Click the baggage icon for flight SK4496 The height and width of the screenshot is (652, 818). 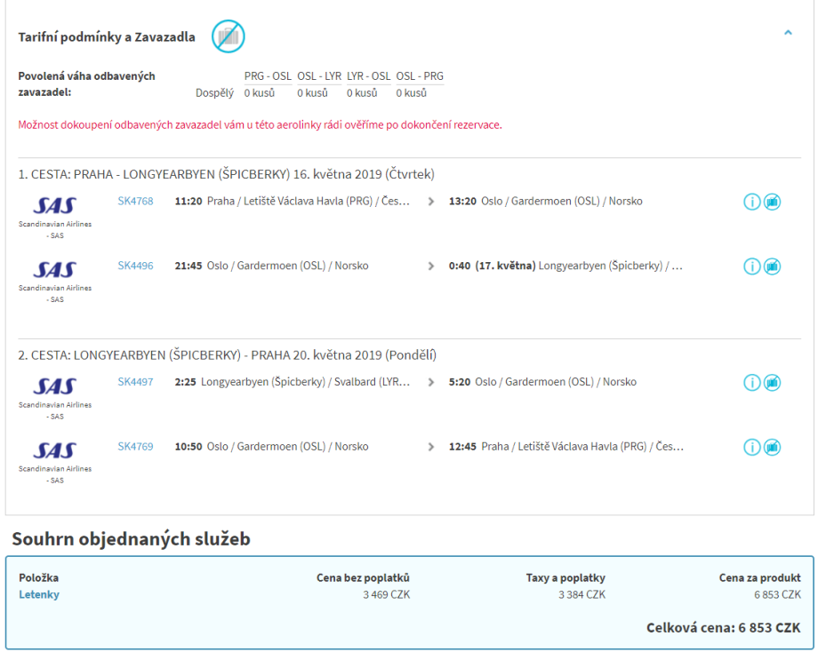tap(772, 266)
